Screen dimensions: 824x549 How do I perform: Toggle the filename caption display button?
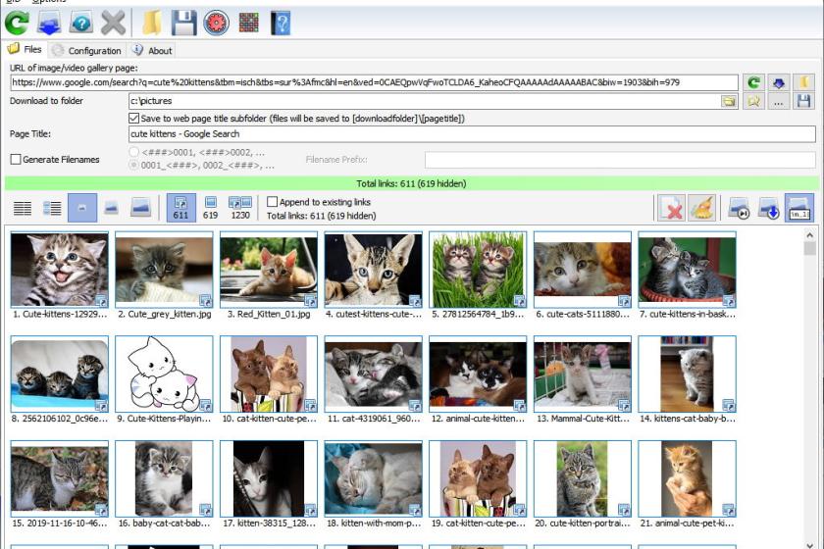tap(799, 208)
